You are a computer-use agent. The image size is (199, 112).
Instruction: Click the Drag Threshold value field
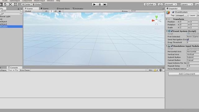pyautogui.click(x=193, y=42)
